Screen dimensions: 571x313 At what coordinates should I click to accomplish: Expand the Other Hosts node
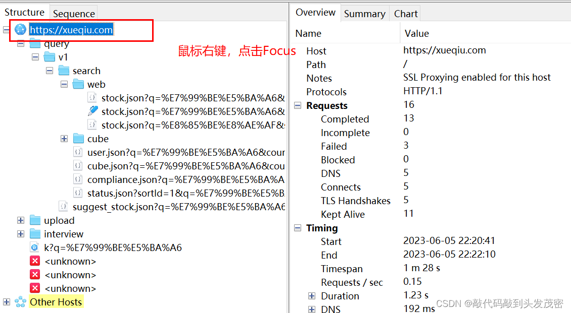(x=7, y=302)
